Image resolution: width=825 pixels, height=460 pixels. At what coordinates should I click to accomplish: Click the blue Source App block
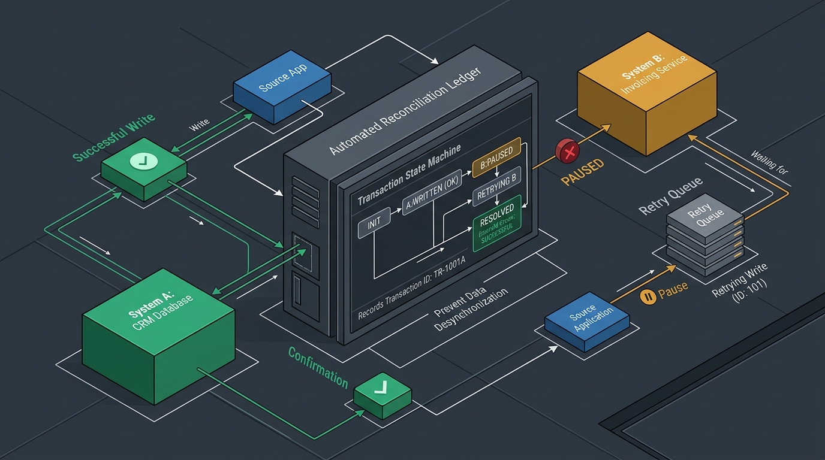[x=282, y=87]
